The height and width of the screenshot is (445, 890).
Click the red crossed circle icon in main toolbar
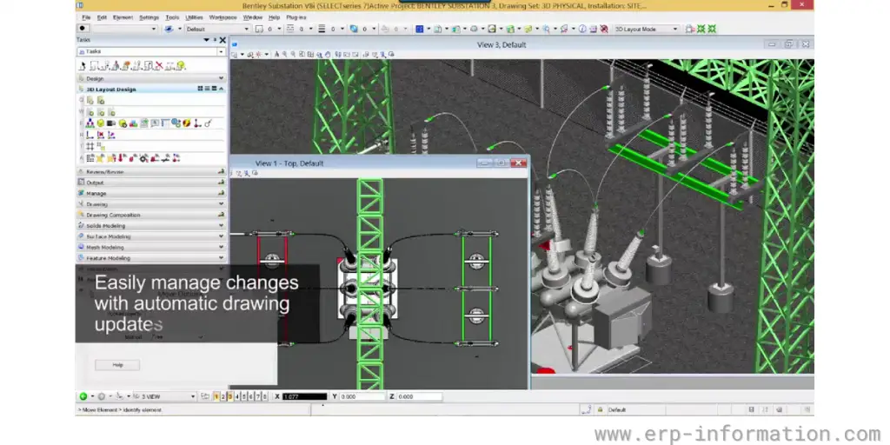604,29
